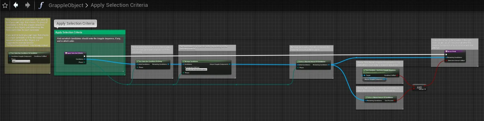Click the Apply Selection Criteria tooltip bubble
This screenshot has height=121, width=484.
pyautogui.click(x=75, y=23)
